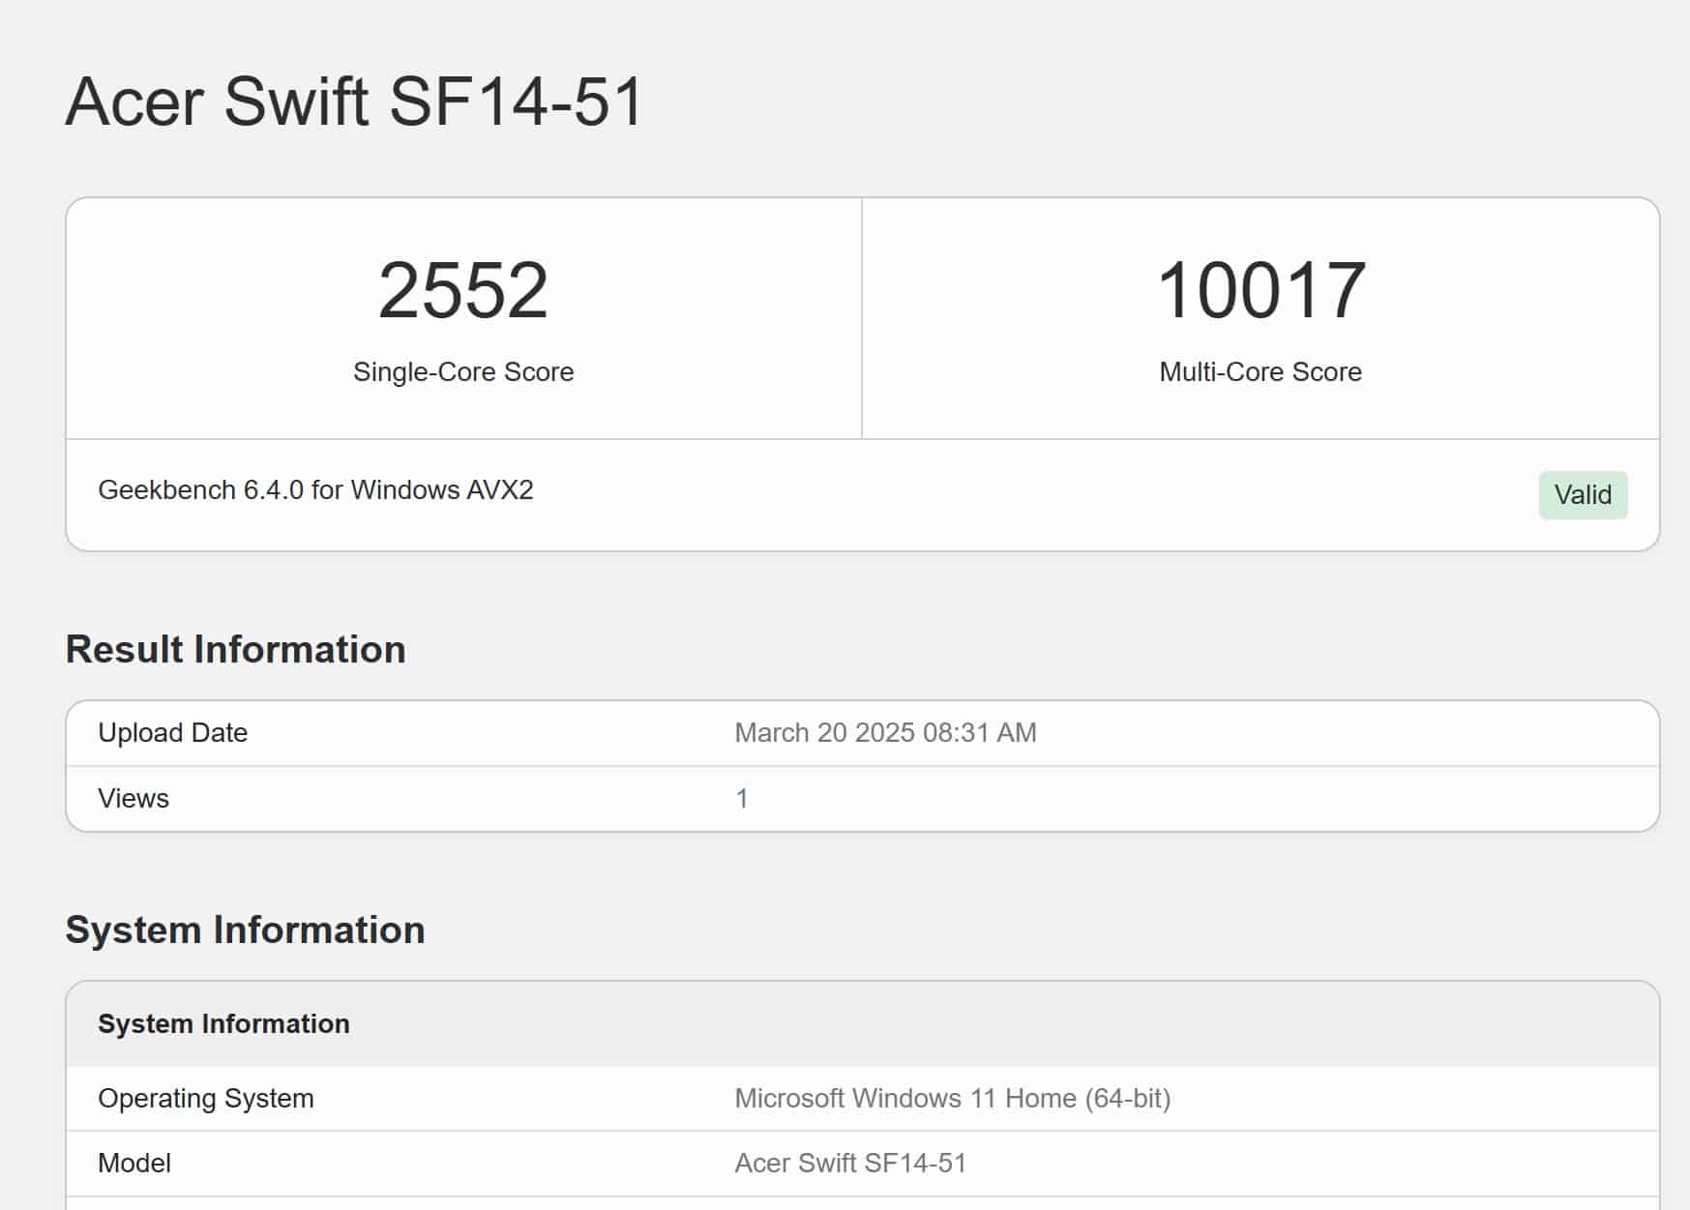Image resolution: width=1690 pixels, height=1210 pixels.
Task: Select the 2552 single-core score number
Action: [x=462, y=290]
